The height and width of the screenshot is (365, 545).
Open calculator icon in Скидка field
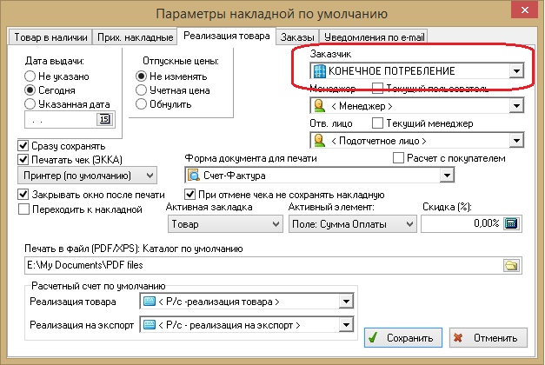click(510, 224)
